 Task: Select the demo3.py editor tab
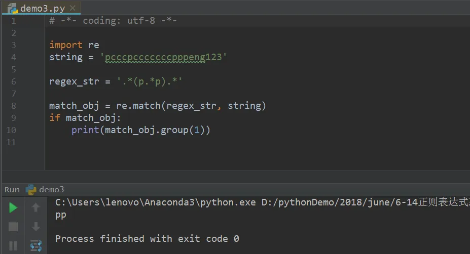[43, 9]
